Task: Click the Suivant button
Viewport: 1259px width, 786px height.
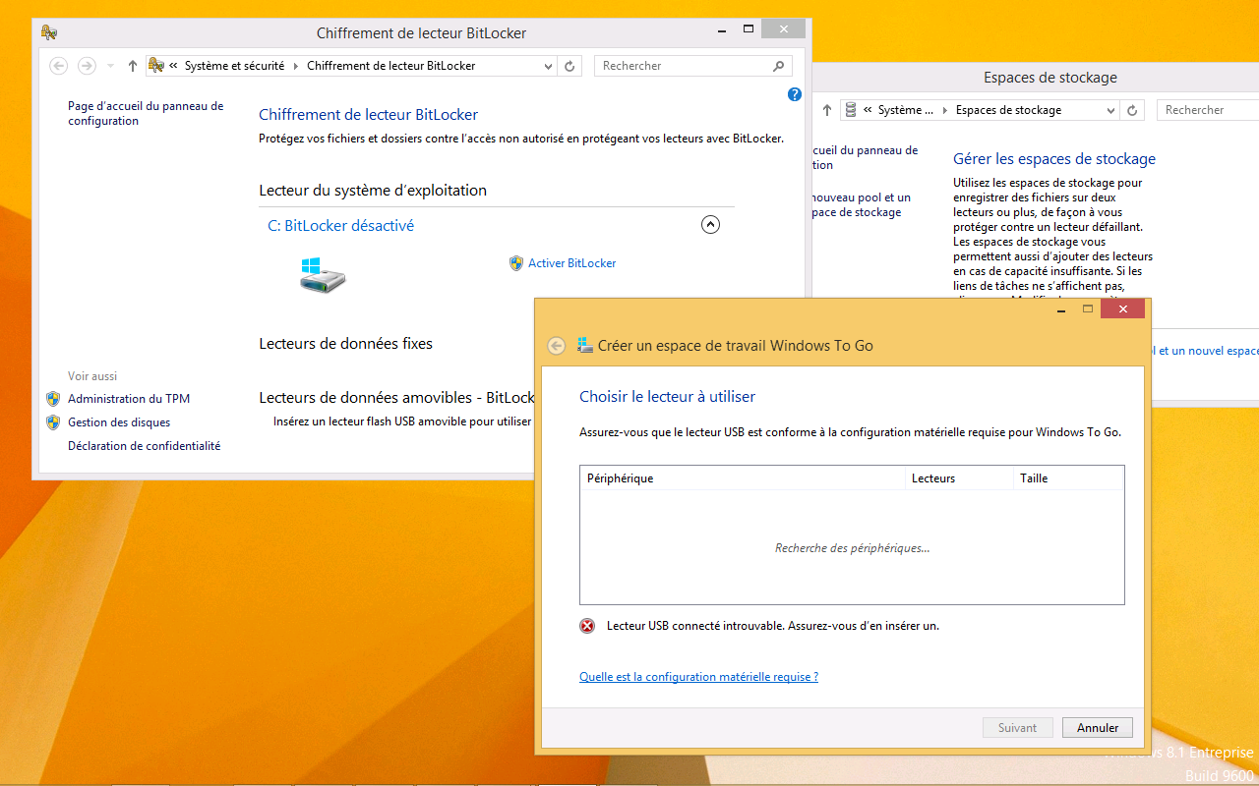Action: 1017,728
